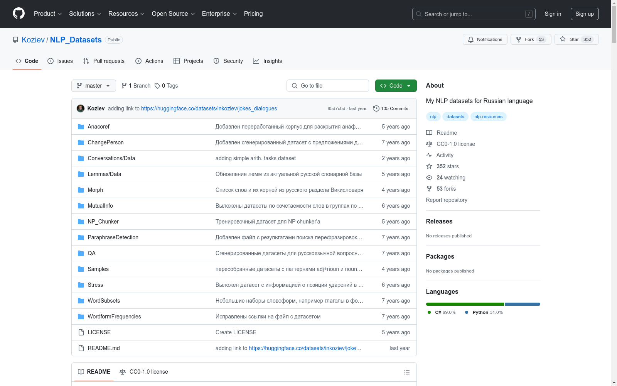The height and width of the screenshot is (386, 617).
Task: Open the ParaphraseDetection folder
Action: pyautogui.click(x=113, y=237)
